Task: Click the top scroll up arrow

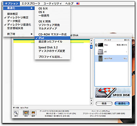Action: click(91, 41)
